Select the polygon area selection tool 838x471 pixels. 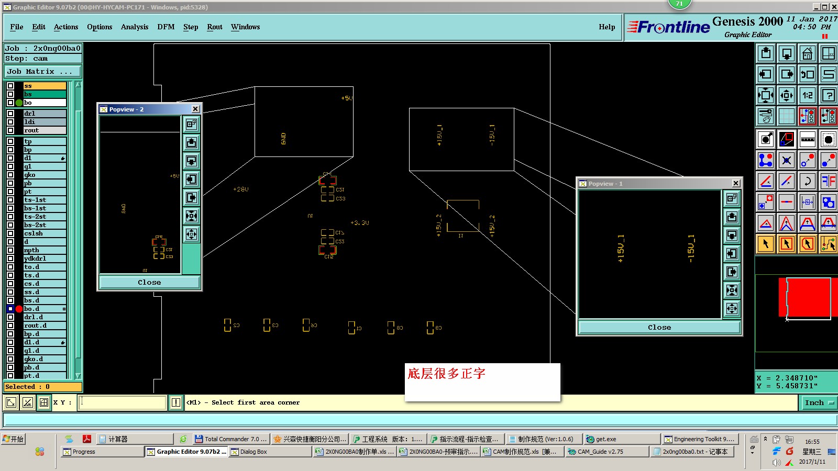(808, 244)
